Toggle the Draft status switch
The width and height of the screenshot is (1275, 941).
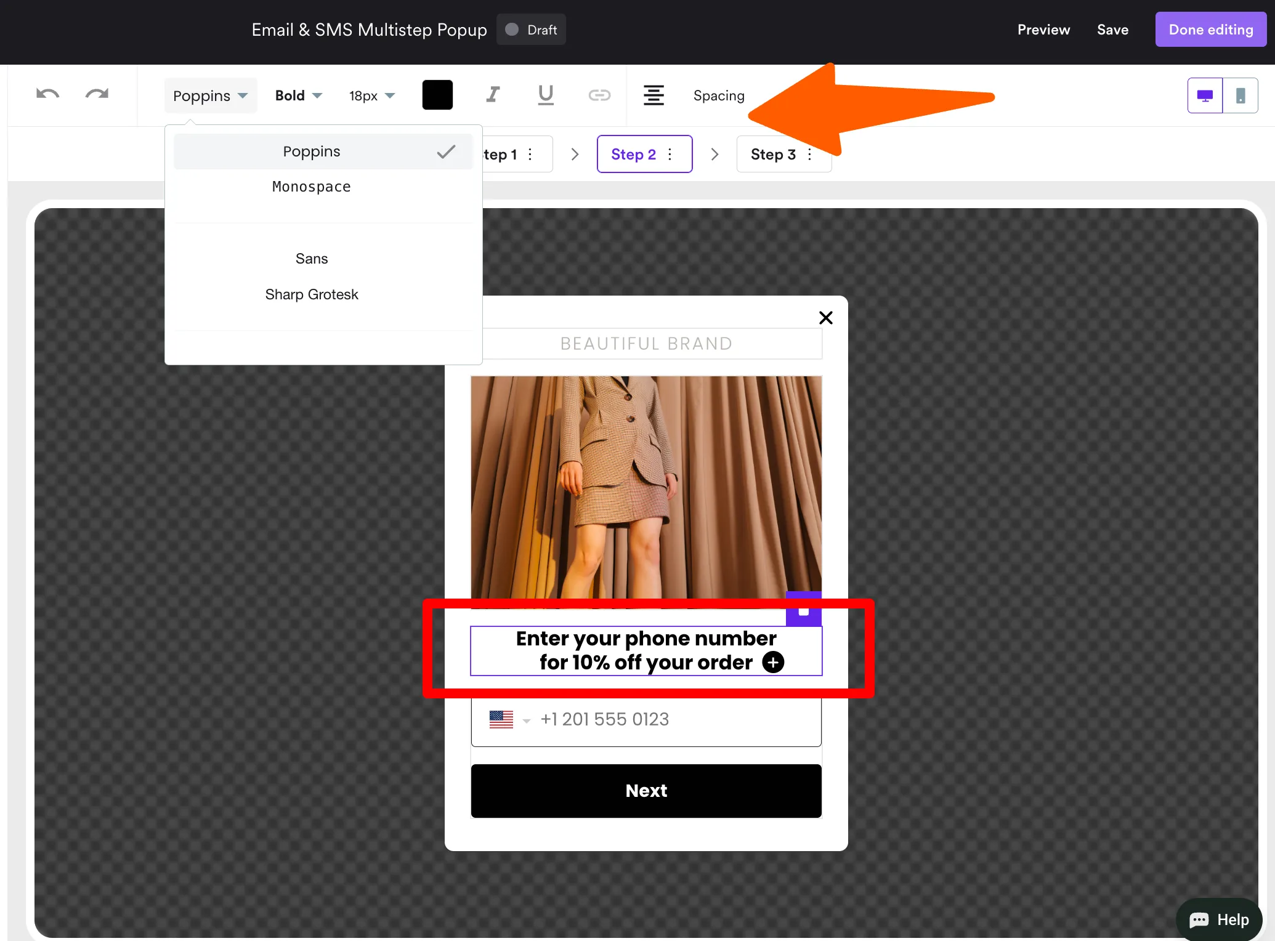click(x=512, y=30)
